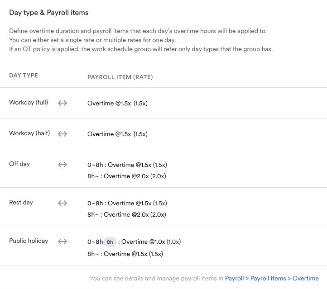Screen dimensions: 327x289
Task: Click the arrow icon beside Workday (full)
Action: pyautogui.click(x=63, y=103)
